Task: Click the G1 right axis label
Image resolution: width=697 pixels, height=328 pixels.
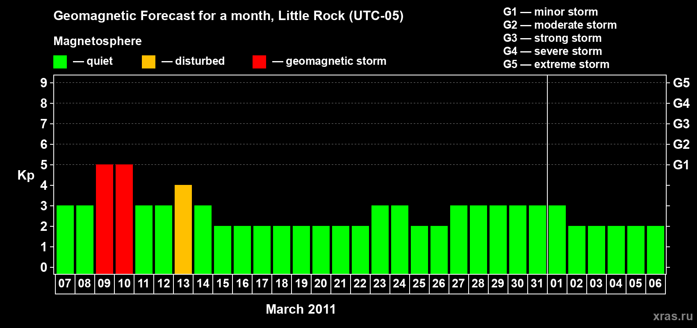Action: point(681,165)
